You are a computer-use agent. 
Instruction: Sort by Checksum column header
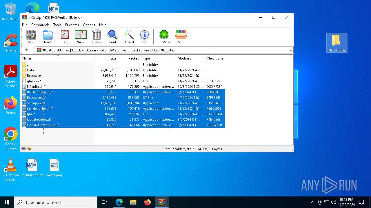[x=215, y=58]
